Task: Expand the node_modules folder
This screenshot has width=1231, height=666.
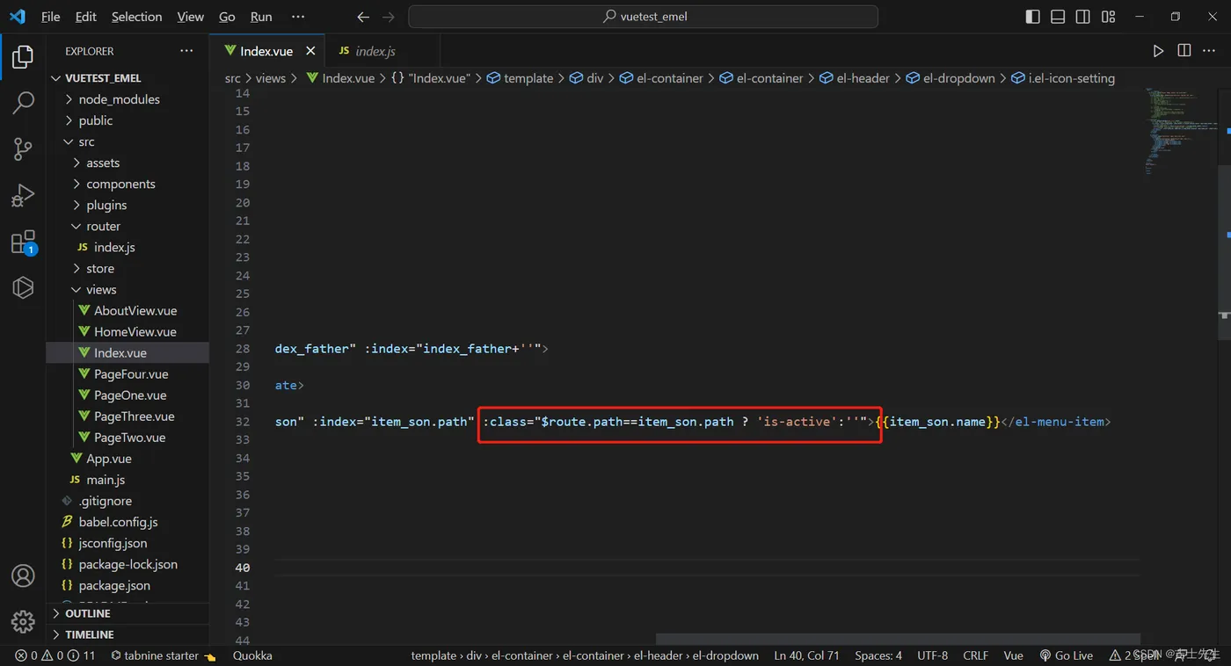Action: 119,99
